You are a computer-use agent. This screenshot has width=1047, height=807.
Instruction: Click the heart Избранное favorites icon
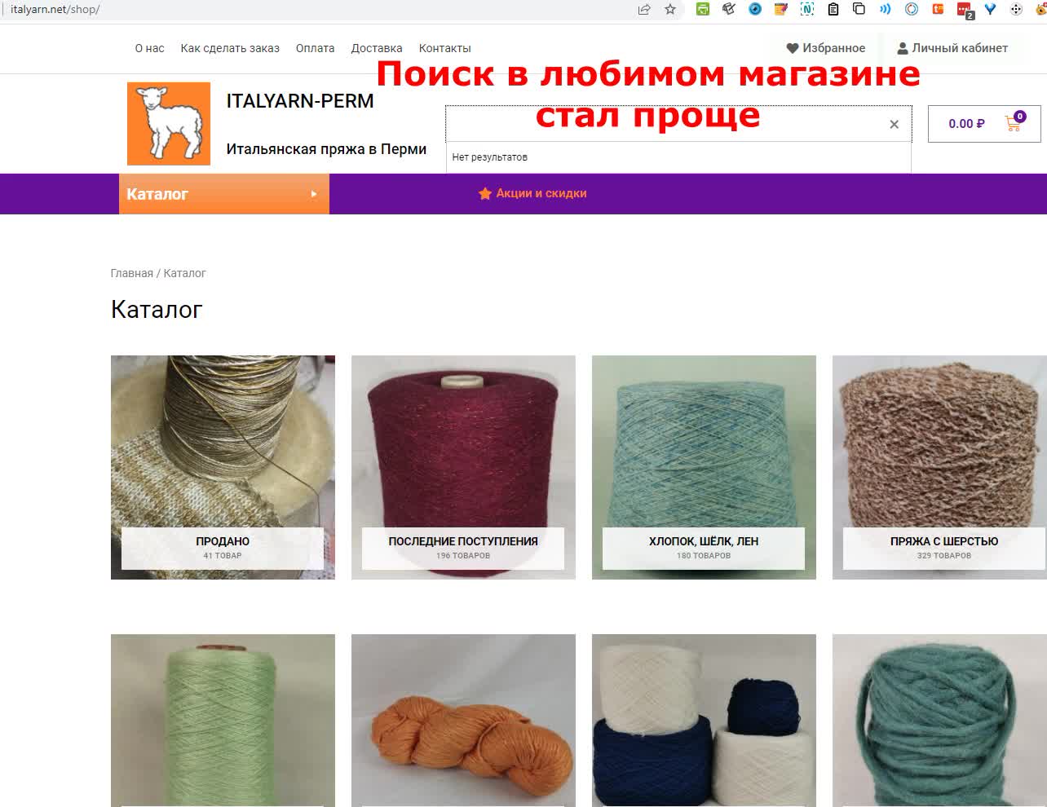pyautogui.click(x=792, y=48)
